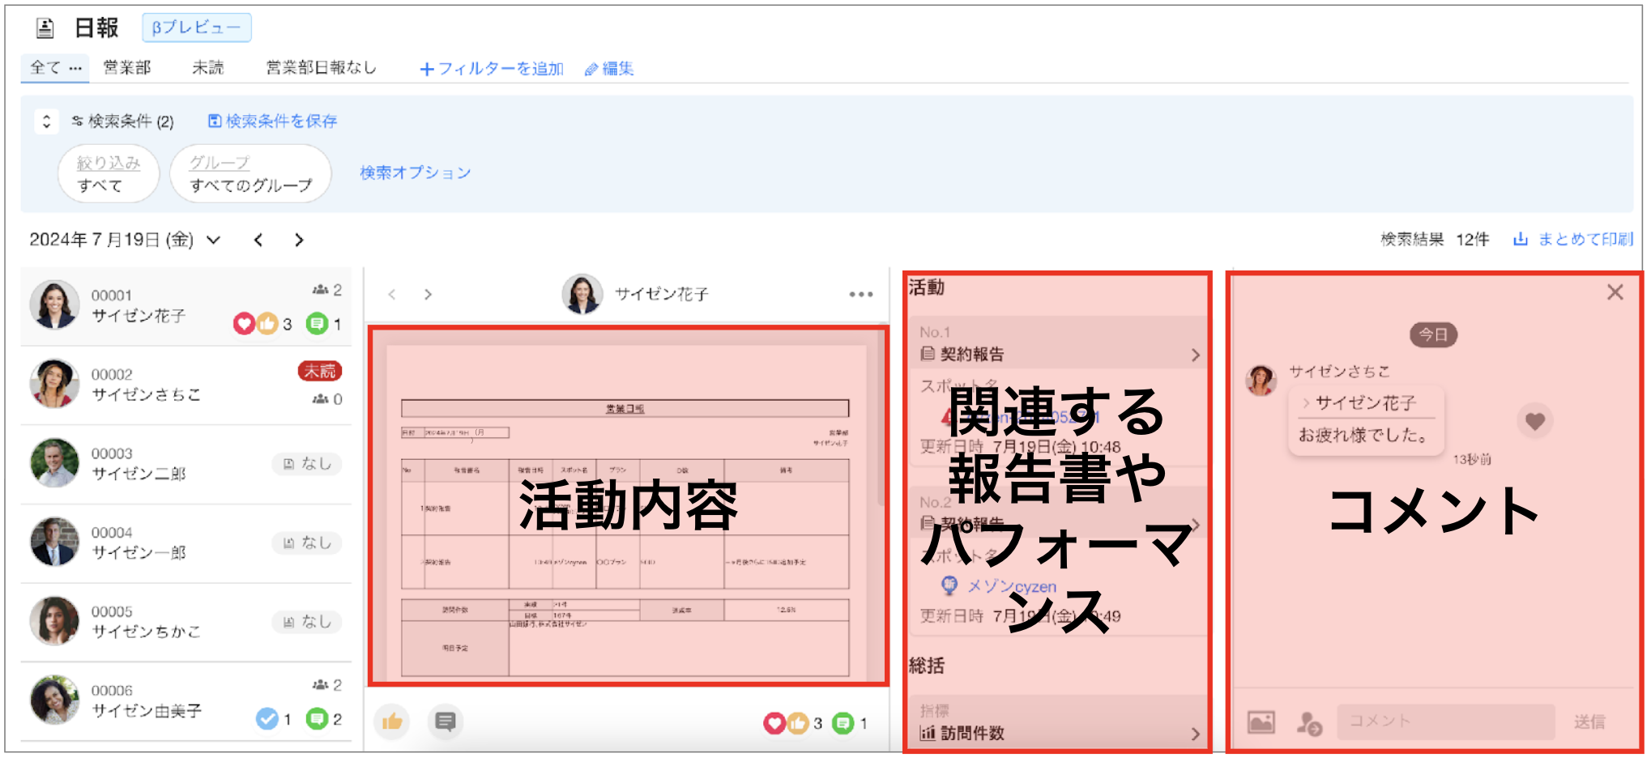The height and width of the screenshot is (766, 1651).
Task: Expand No.2 契約報告 activity
Action: [1056, 513]
